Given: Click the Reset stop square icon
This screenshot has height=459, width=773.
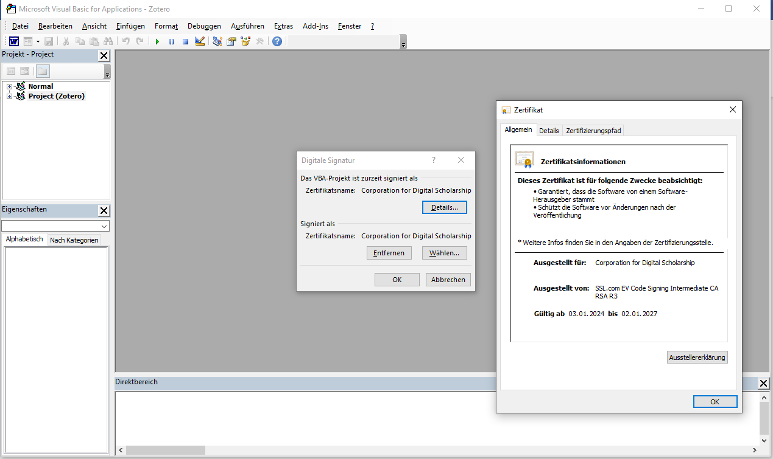Looking at the screenshot, I should point(185,41).
